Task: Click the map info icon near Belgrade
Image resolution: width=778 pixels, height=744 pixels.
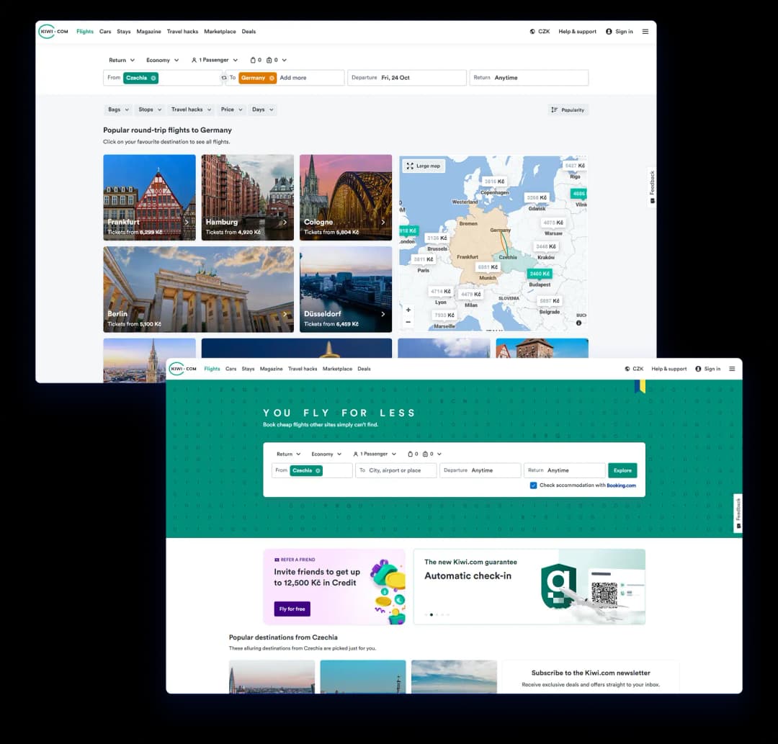Action: pos(578,323)
